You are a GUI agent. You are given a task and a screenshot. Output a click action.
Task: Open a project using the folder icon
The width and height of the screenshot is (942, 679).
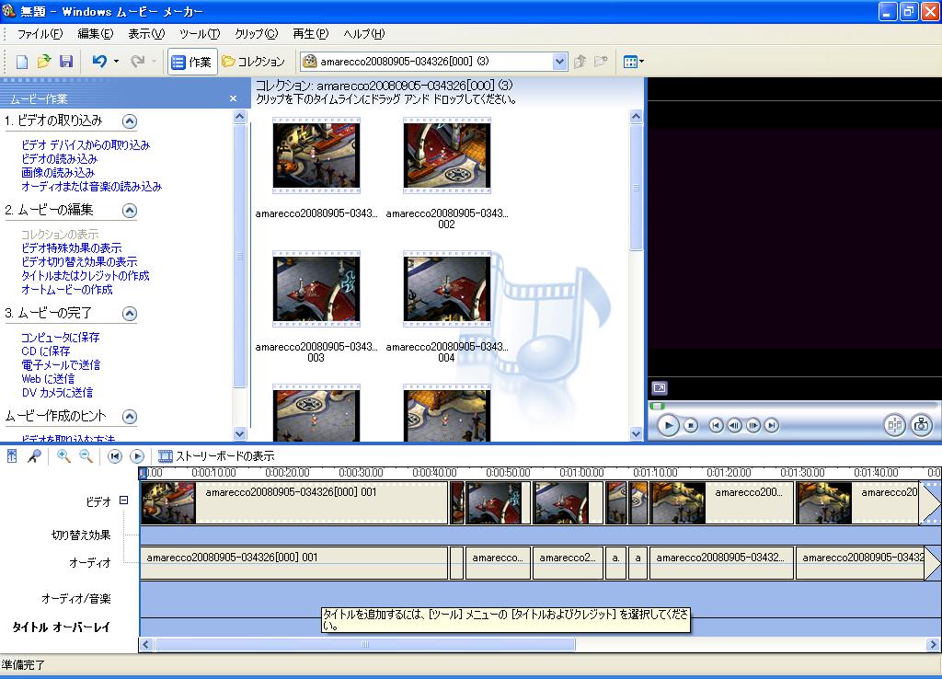(x=44, y=62)
